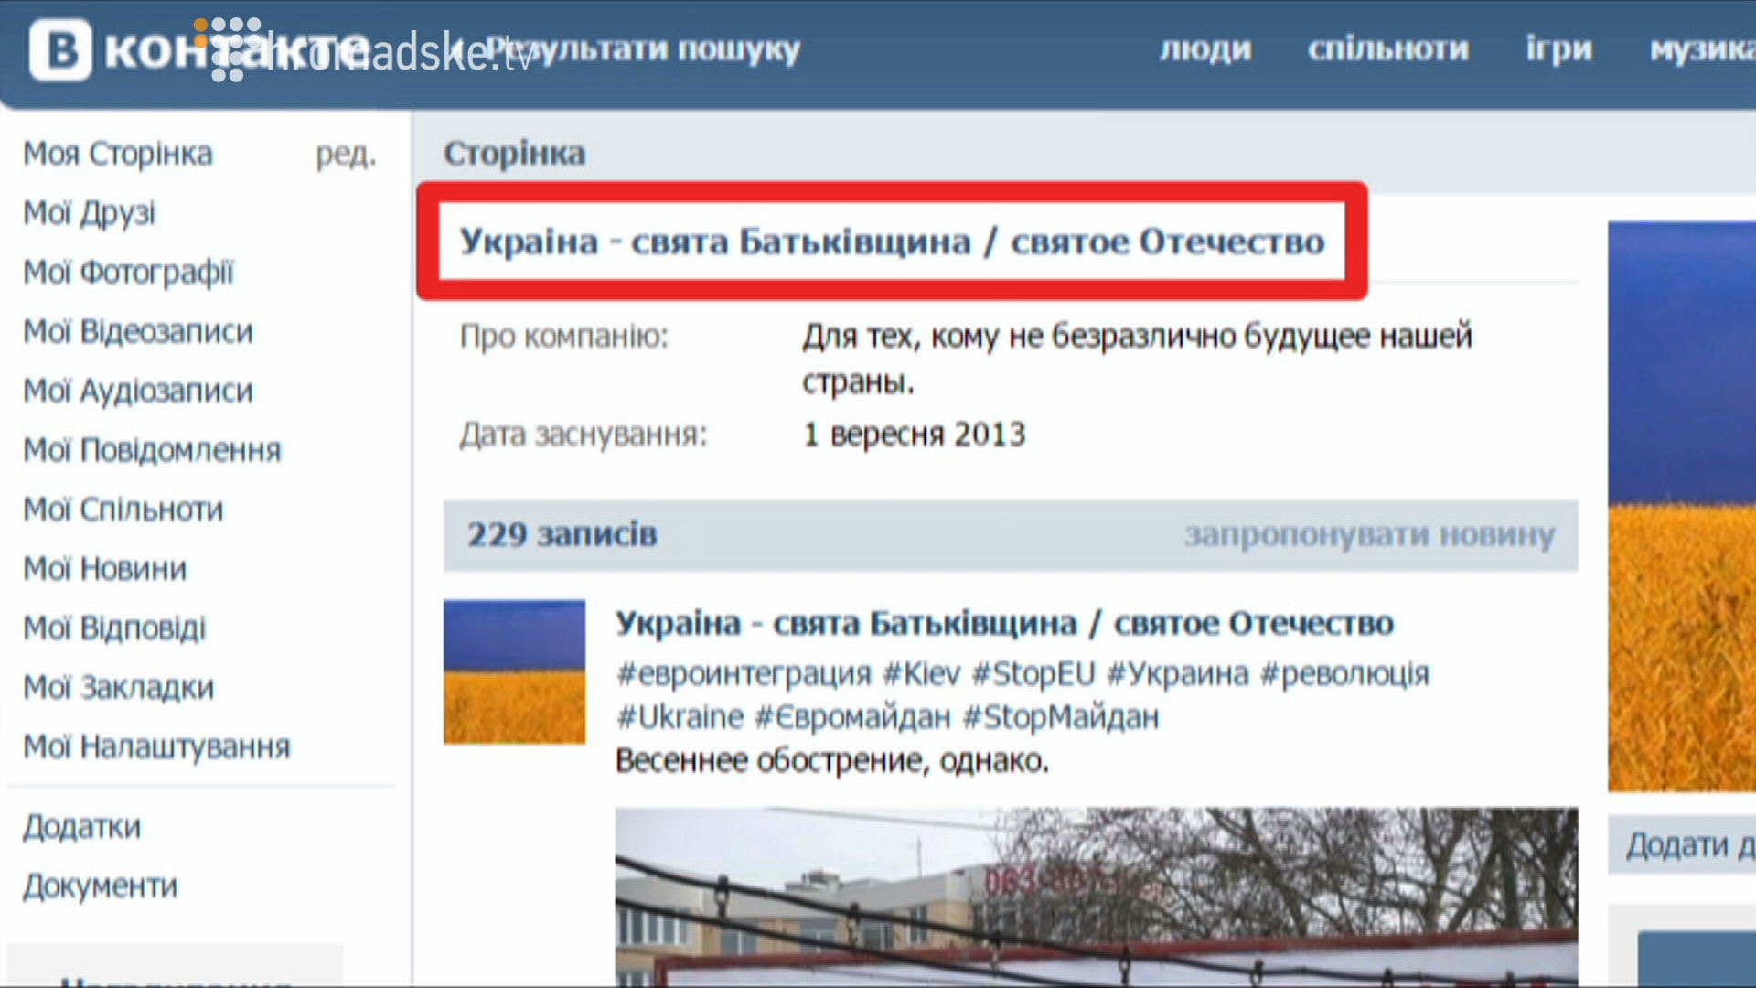This screenshot has width=1756, height=988.
Task: Open Мої Відеозаписи link
Action: pyautogui.click(x=138, y=332)
